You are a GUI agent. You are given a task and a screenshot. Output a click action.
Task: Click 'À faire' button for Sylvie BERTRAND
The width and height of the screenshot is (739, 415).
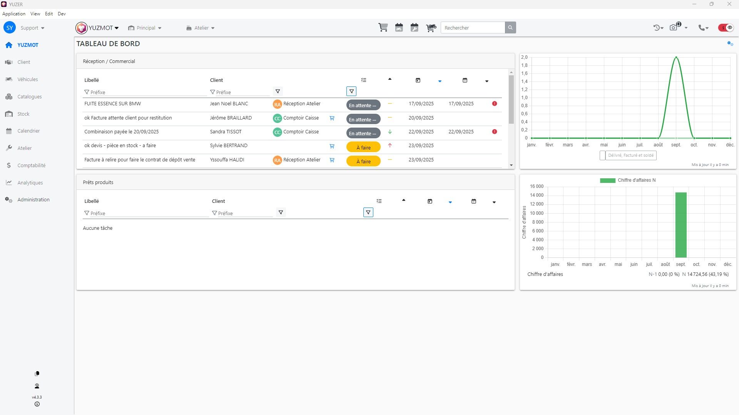[363, 147]
